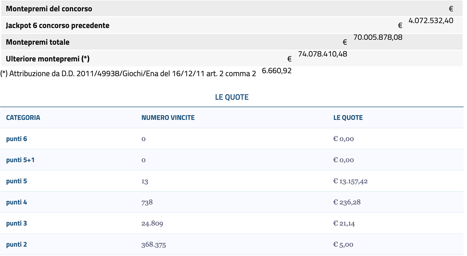Select the LE QUOTE section title
Screen dimensions: 467x256
click(232, 97)
